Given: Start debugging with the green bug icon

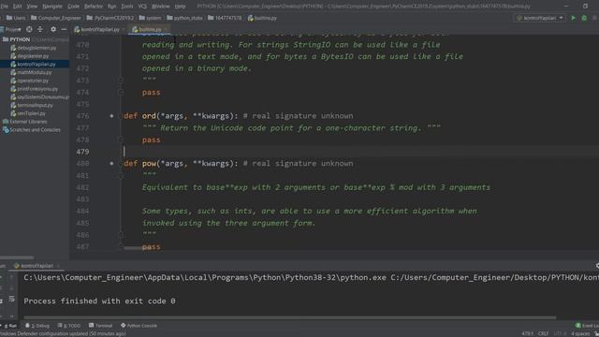Looking at the screenshot, I should coord(584,18).
